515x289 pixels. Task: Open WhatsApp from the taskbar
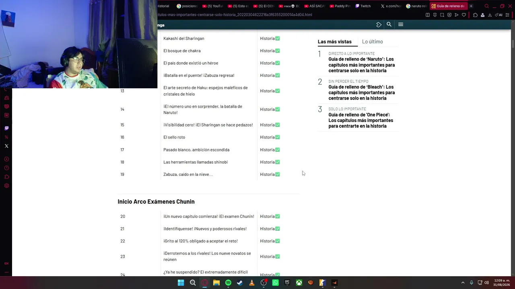275,283
